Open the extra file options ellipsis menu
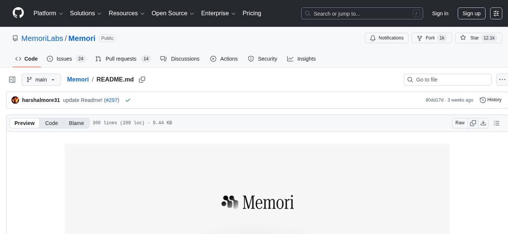The width and height of the screenshot is (508, 234). (502, 79)
